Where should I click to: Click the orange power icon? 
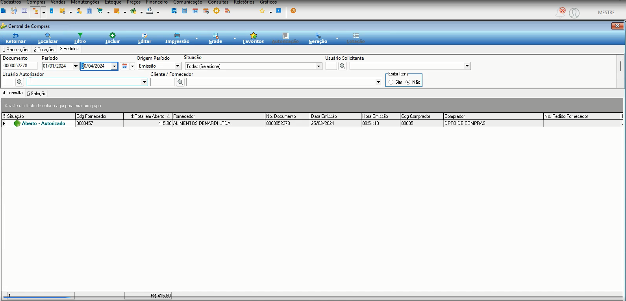pos(293,11)
